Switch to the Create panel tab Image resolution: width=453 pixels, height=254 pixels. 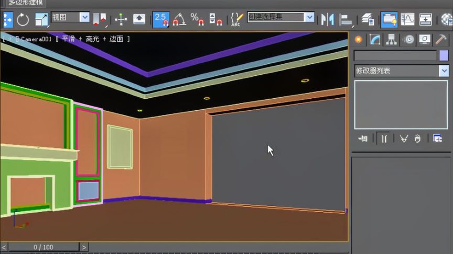pos(359,39)
